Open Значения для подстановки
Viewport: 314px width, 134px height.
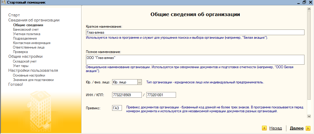(33, 80)
